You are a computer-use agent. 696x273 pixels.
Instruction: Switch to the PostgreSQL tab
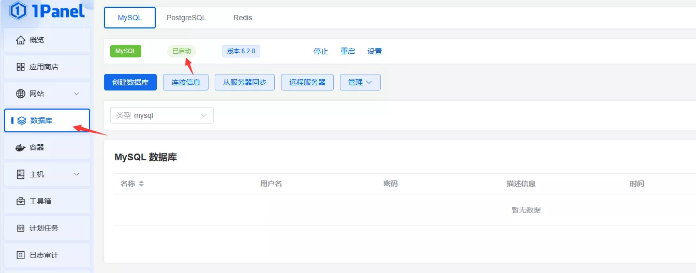186,18
